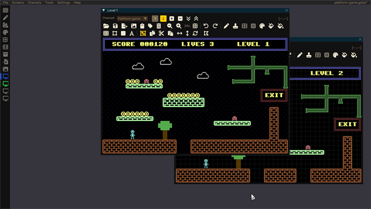Screen dimensions: 371x209
Task: Redo with the clockwise arrow in Level 1
Action: click(215, 26)
